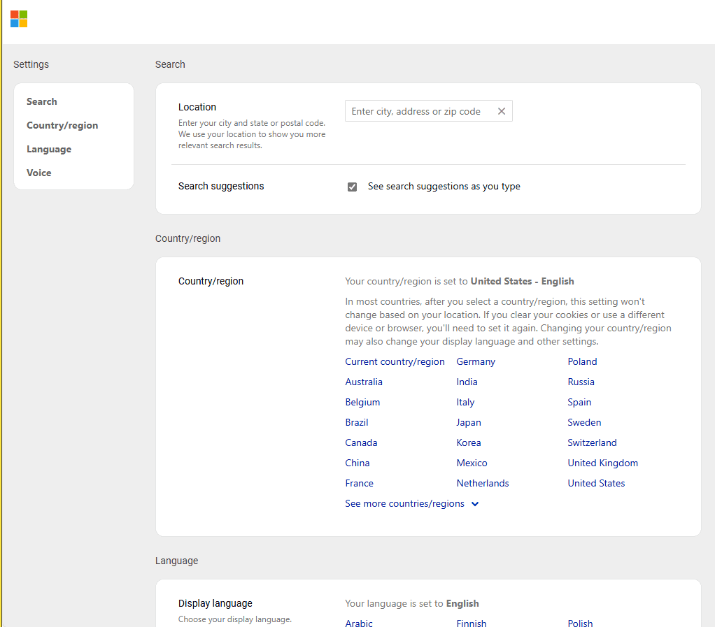Select Finnish display language
715x627 pixels.
pos(472,623)
